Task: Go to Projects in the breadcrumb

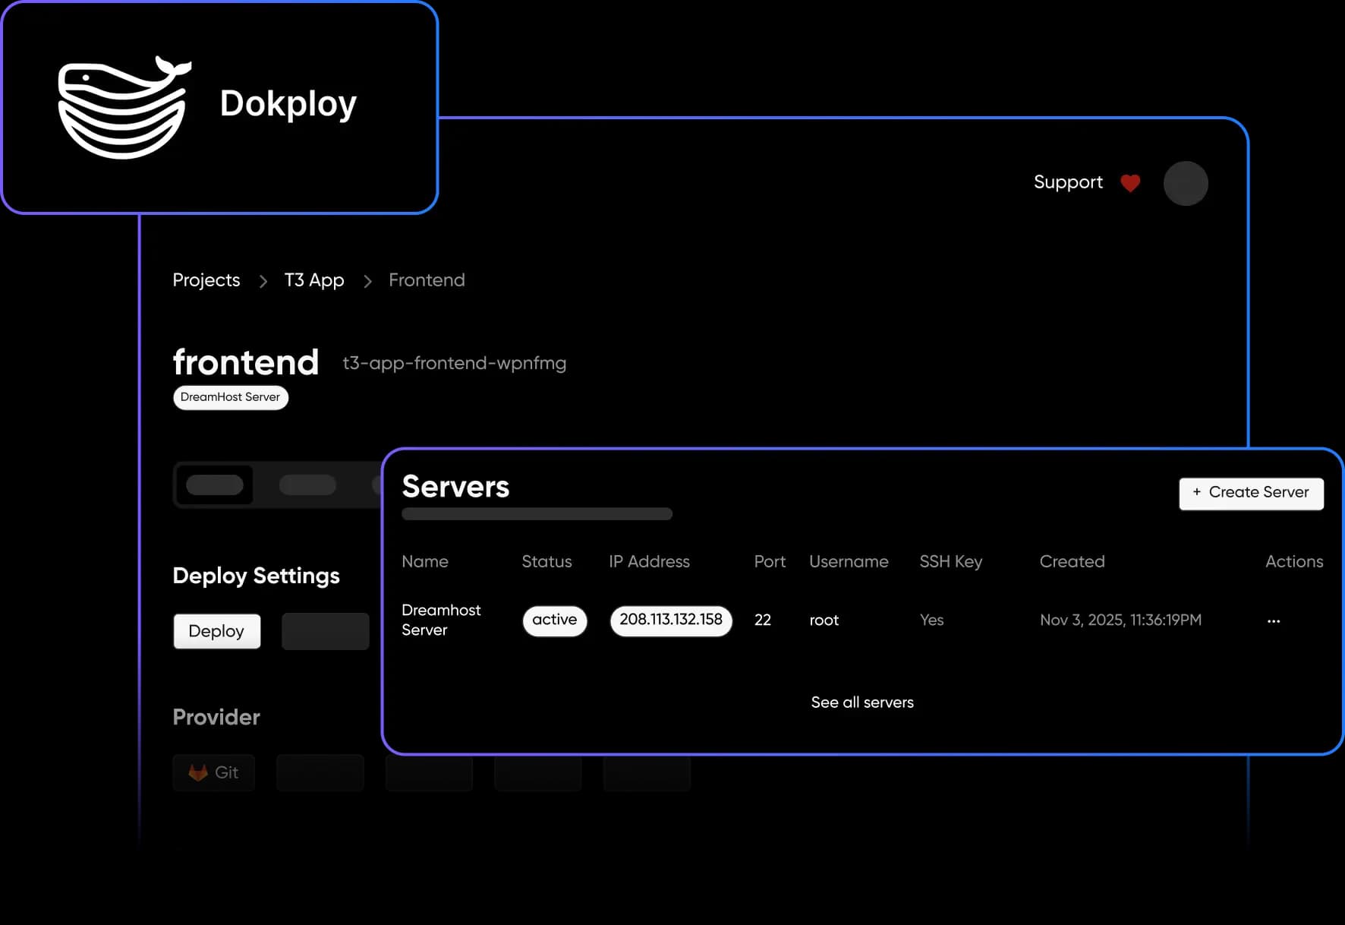Action: click(206, 280)
